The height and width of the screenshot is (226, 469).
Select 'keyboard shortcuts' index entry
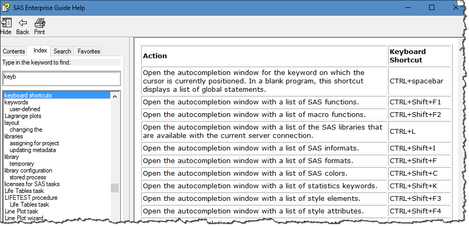click(28, 95)
